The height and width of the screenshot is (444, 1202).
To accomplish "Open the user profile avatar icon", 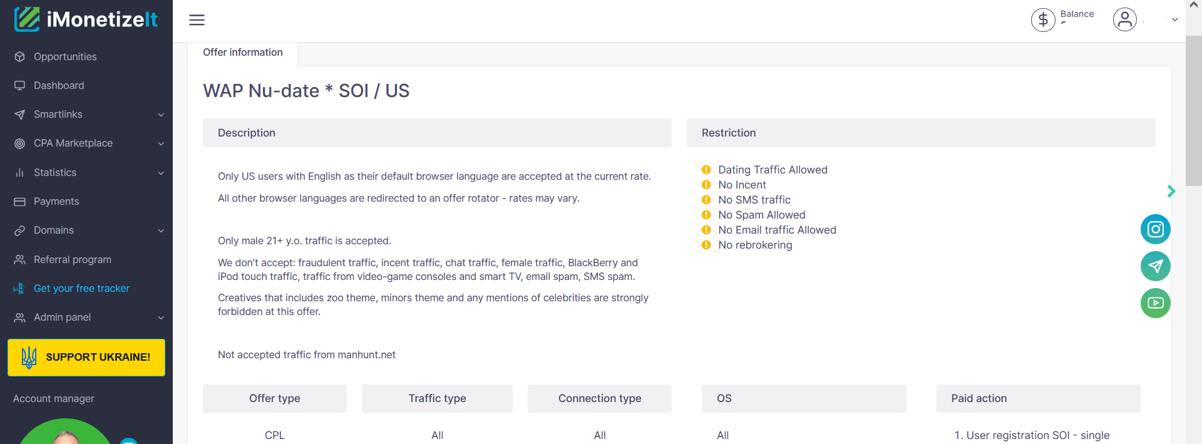I will click(1124, 19).
